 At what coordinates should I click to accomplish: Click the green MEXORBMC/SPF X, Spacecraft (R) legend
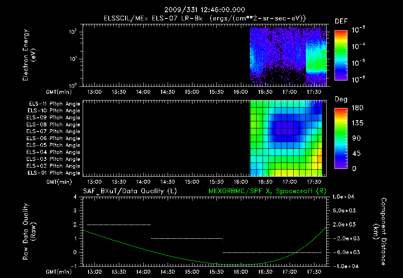(x=267, y=191)
